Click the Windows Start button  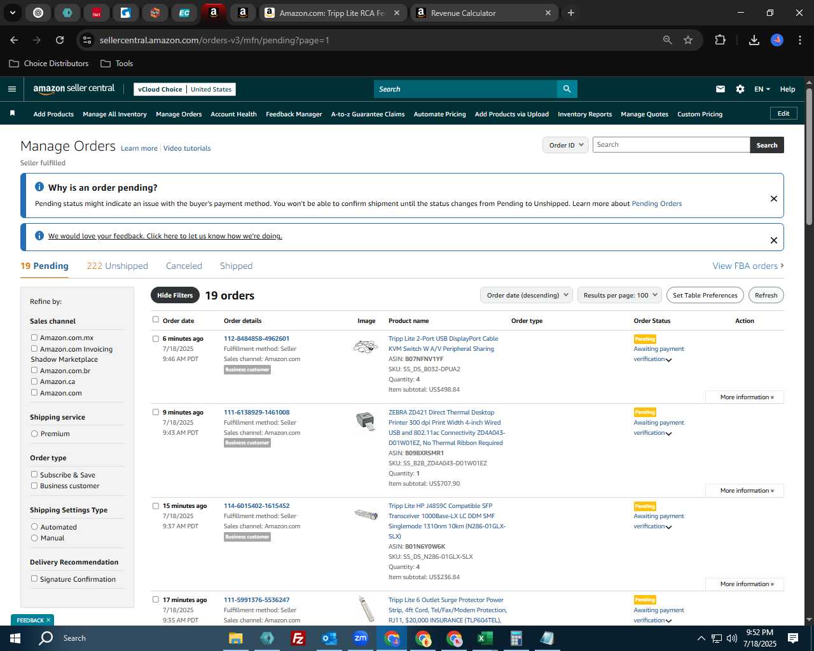[x=15, y=638]
